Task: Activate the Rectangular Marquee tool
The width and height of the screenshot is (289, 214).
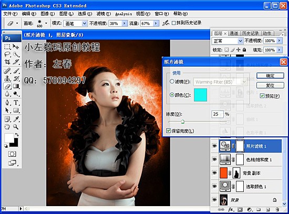Action: click(7, 47)
